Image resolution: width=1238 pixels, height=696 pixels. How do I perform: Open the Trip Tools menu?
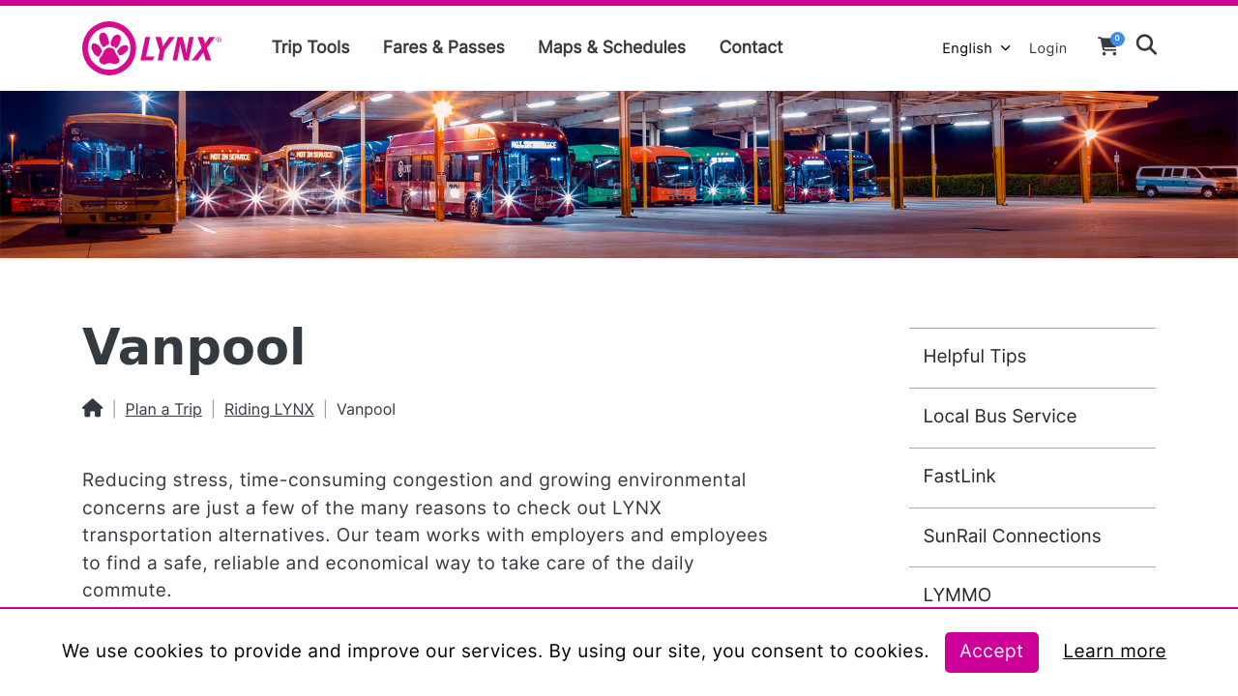click(309, 45)
